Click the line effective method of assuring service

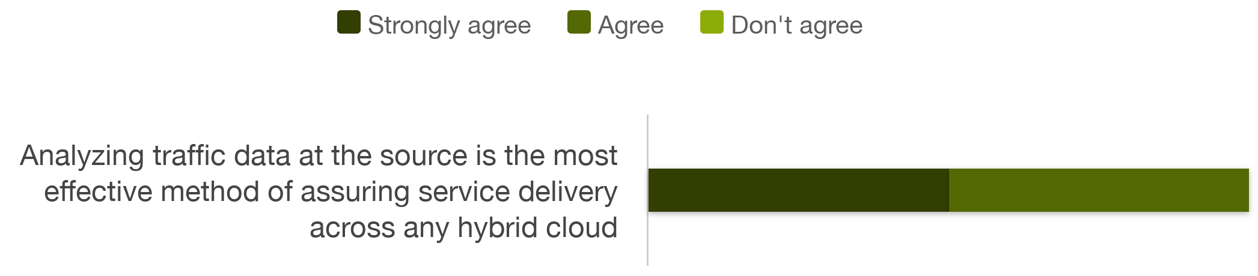click(331, 192)
